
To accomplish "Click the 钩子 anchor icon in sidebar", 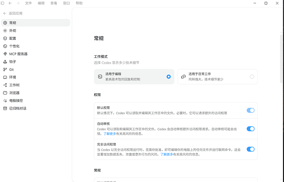I will coord(5,62).
